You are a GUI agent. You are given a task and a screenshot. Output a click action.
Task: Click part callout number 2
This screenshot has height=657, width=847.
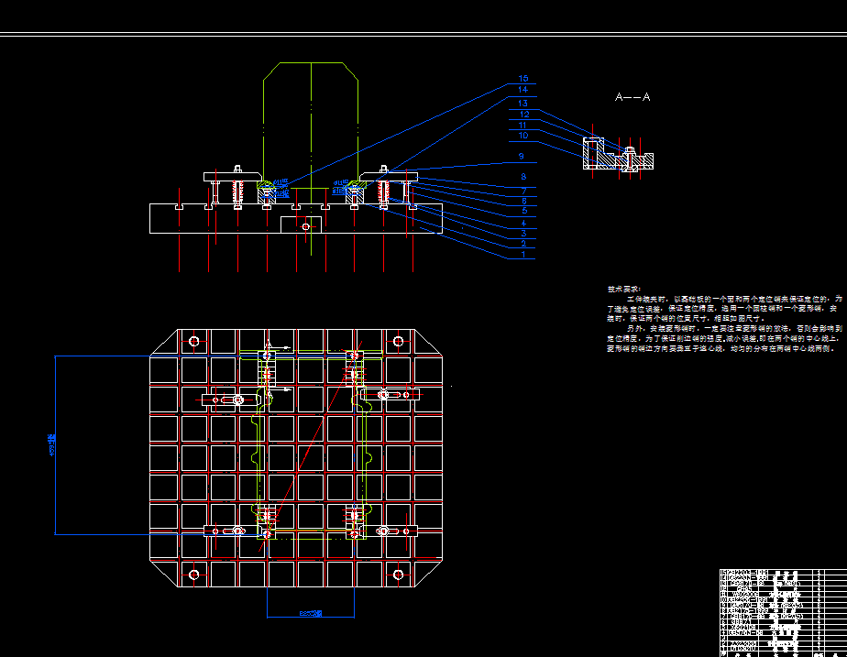click(x=523, y=244)
